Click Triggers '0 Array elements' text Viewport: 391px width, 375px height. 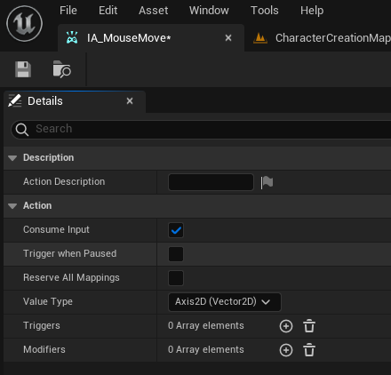coord(206,326)
